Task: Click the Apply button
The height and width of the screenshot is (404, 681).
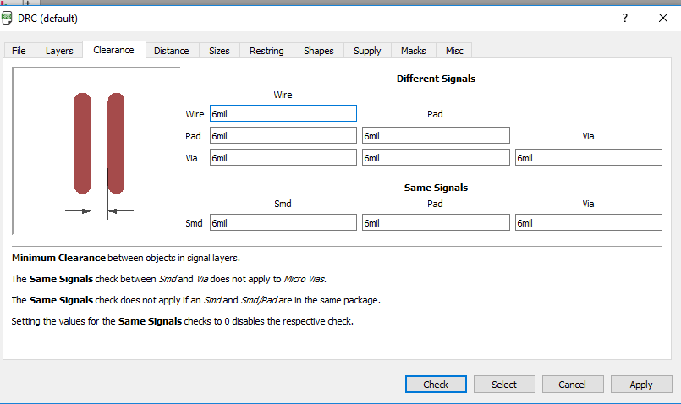Action: [x=640, y=385]
